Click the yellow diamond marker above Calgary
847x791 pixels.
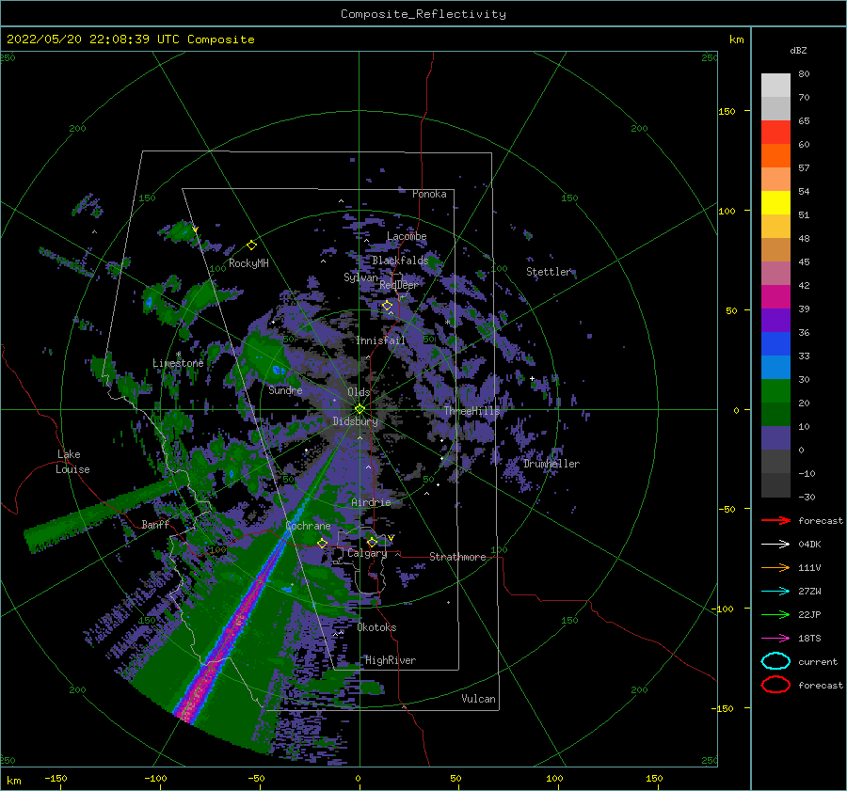pyautogui.click(x=372, y=542)
